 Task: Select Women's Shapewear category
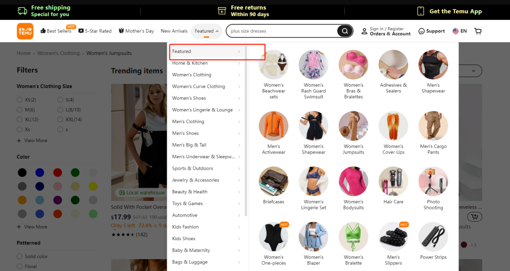coord(313,133)
